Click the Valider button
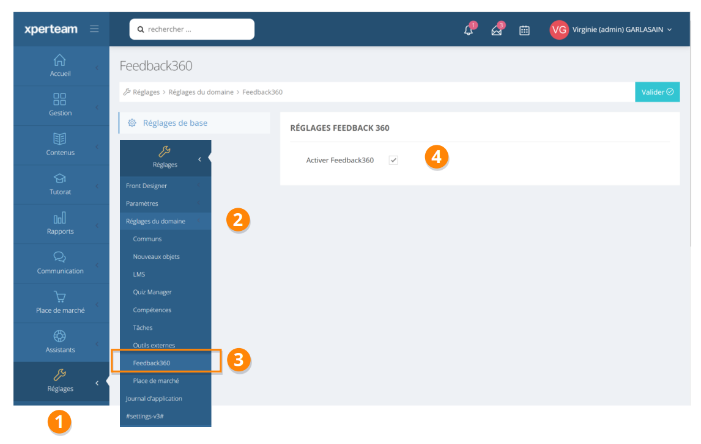This screenshot has width=701, height=444. (x=657, y=92)
